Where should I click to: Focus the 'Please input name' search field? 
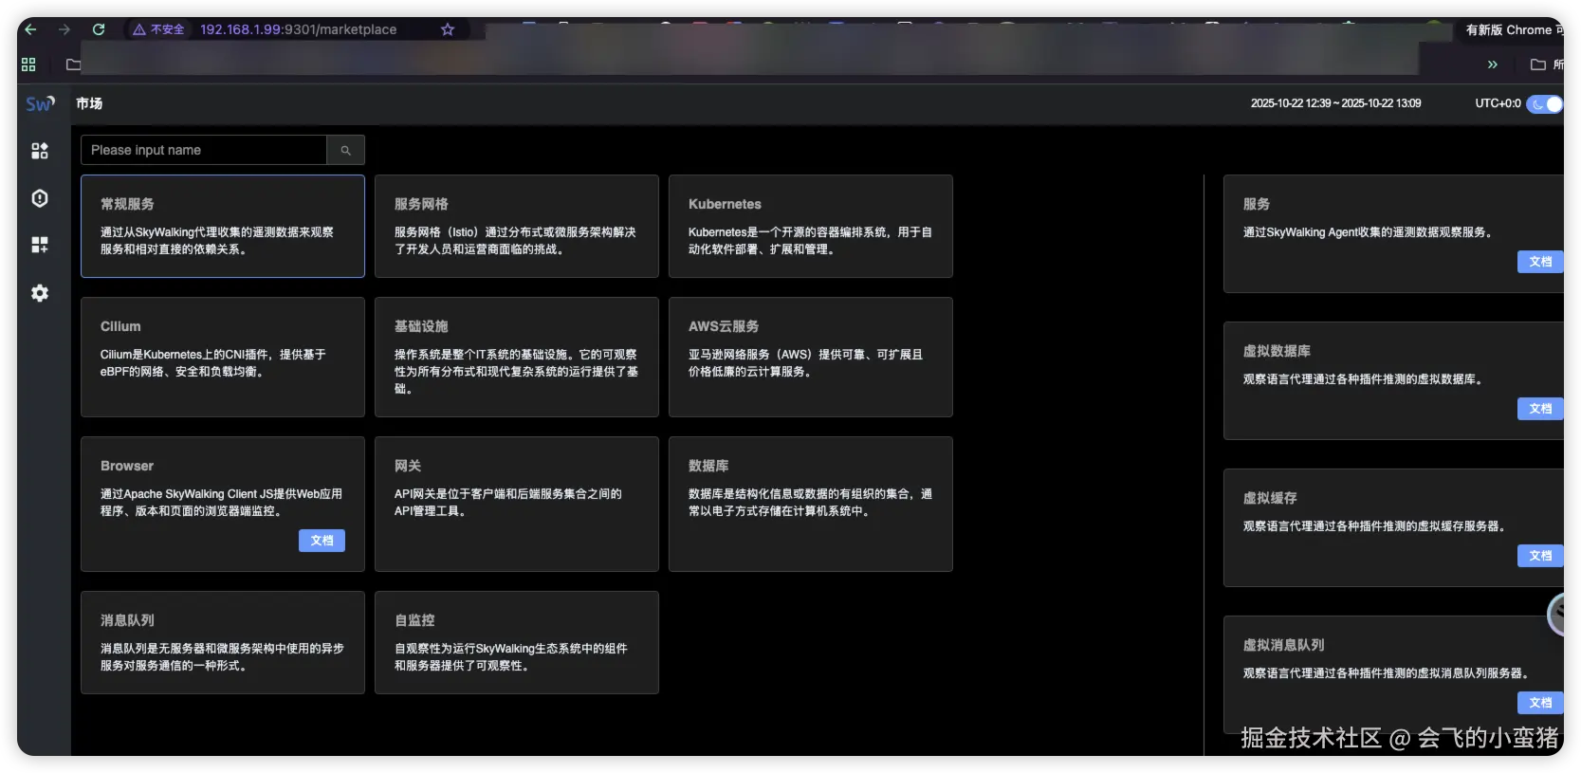pos(204,150)
